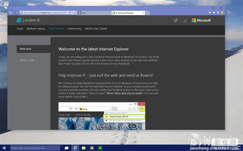The width and height of the screenshot is (243, 151).
Task: Select Tech Preview in navigation
Action: pos(56,29)
